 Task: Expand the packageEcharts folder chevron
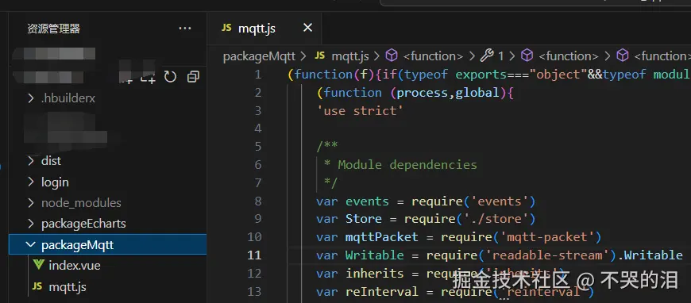[30, 224]
